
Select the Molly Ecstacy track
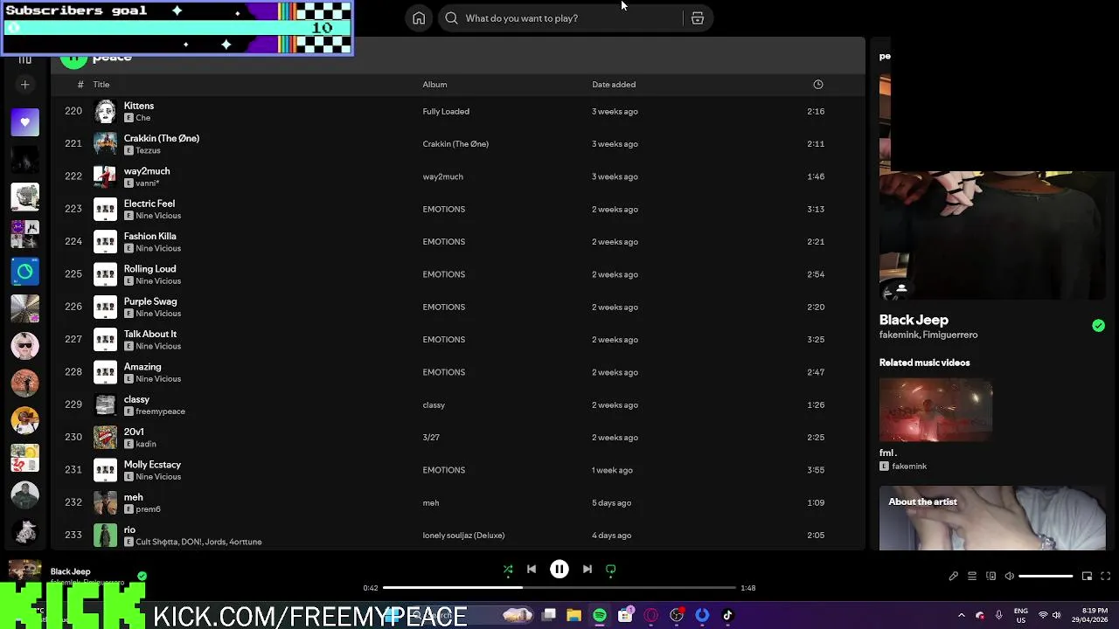point(457,470)
